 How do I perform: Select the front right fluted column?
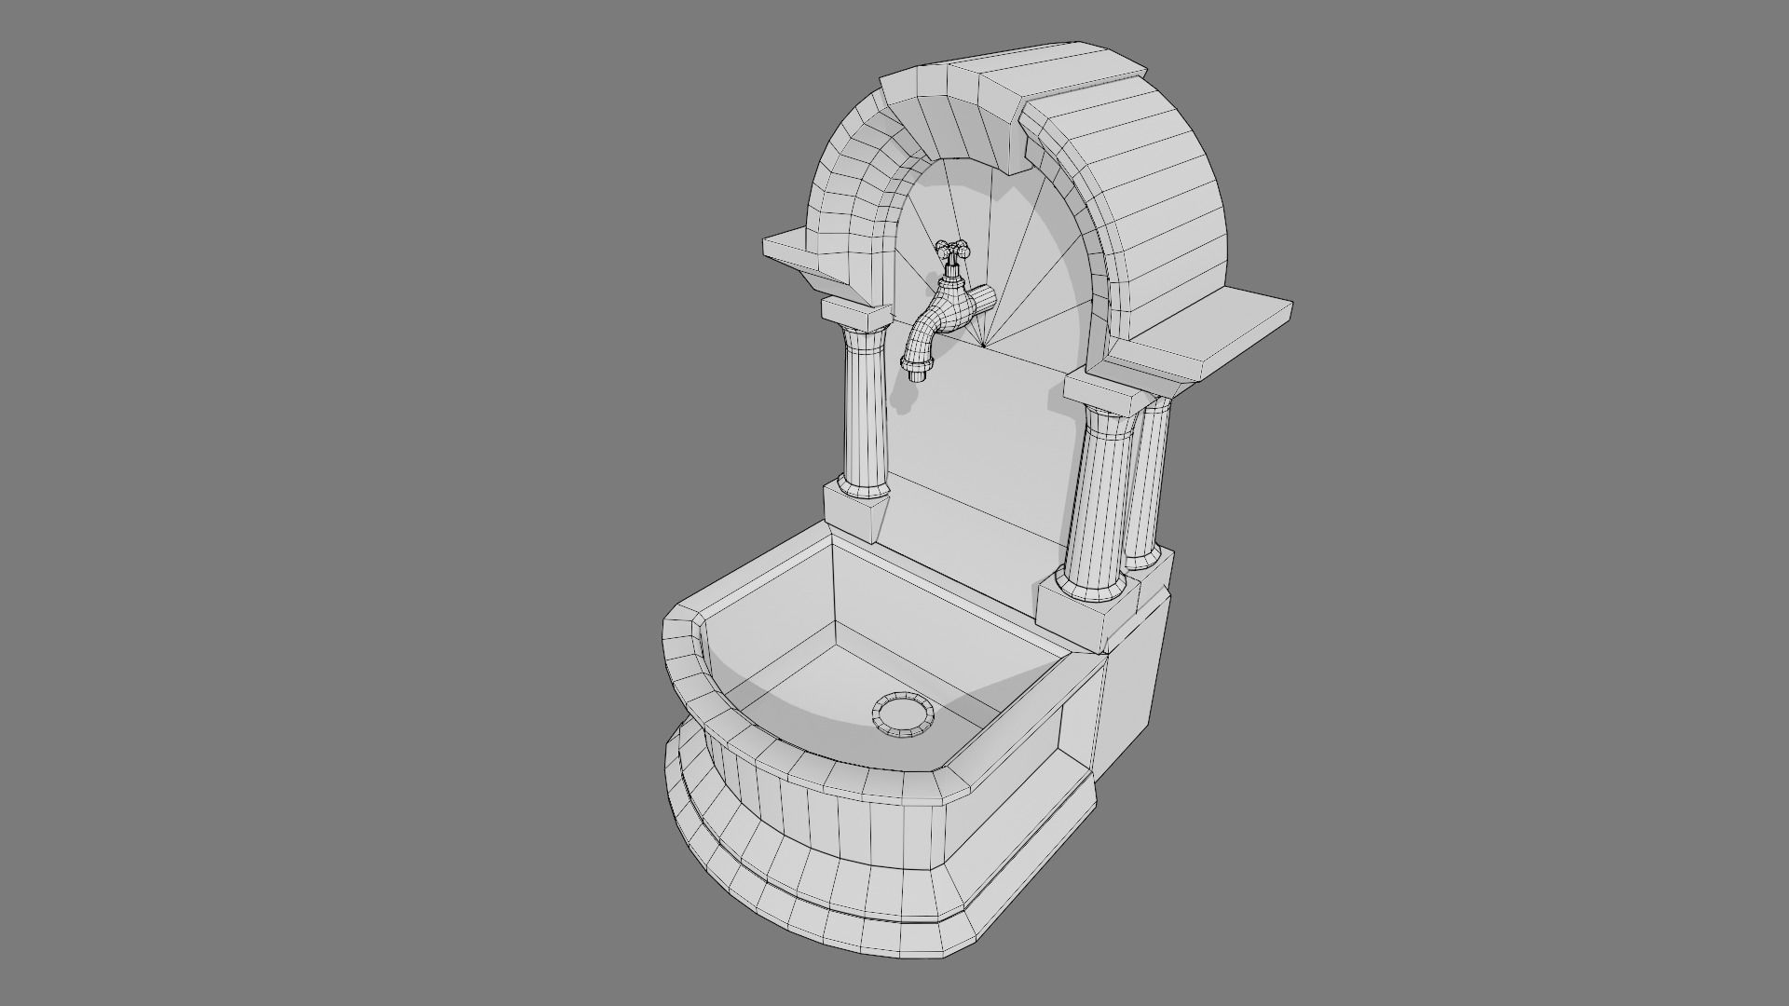click(x=1099, y=505)
